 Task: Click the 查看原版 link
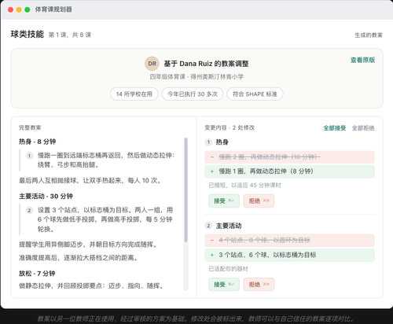pos(362,60)
